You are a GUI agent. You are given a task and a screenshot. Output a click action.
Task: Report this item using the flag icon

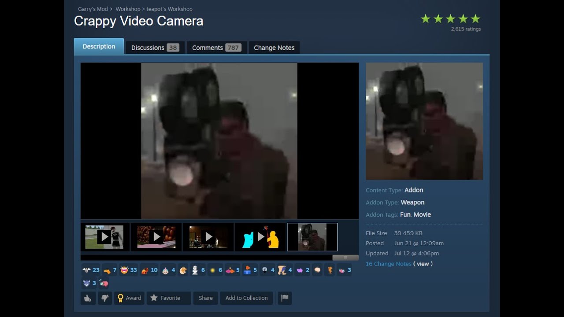285,298
